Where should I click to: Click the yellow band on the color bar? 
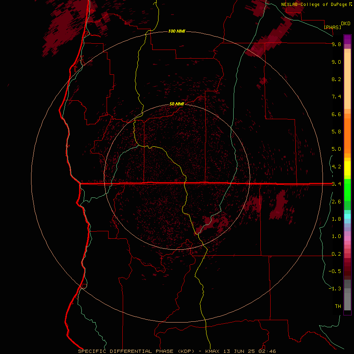(x=347, y=168)
